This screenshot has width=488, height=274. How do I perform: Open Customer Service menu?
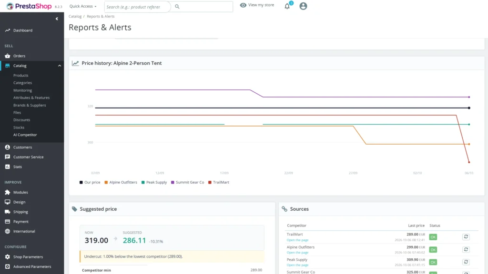28,157
